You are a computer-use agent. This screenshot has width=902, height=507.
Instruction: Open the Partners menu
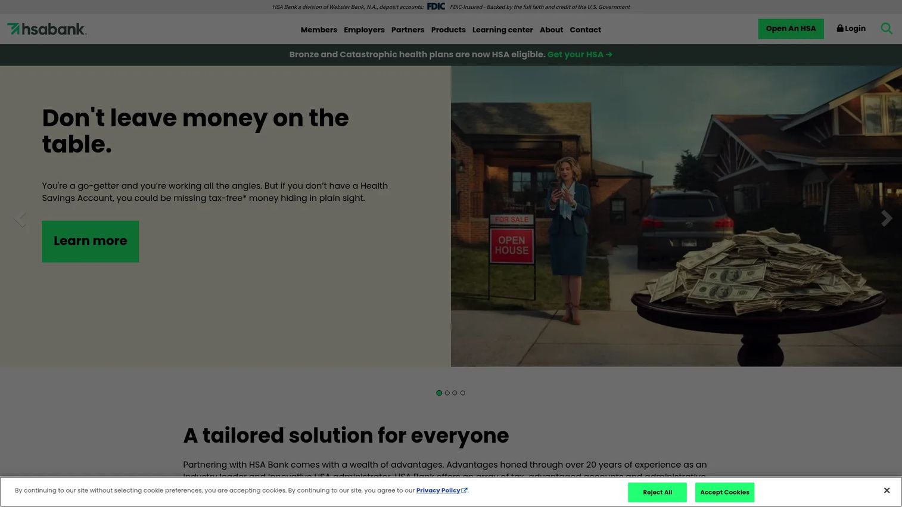[408, 30]
